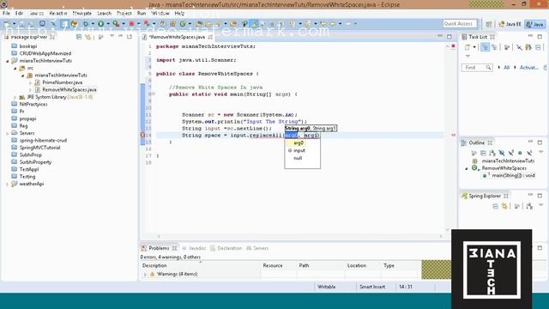Choose arg0 in content assist popup
The image size is (549, 309).
[x=299, y=143]
